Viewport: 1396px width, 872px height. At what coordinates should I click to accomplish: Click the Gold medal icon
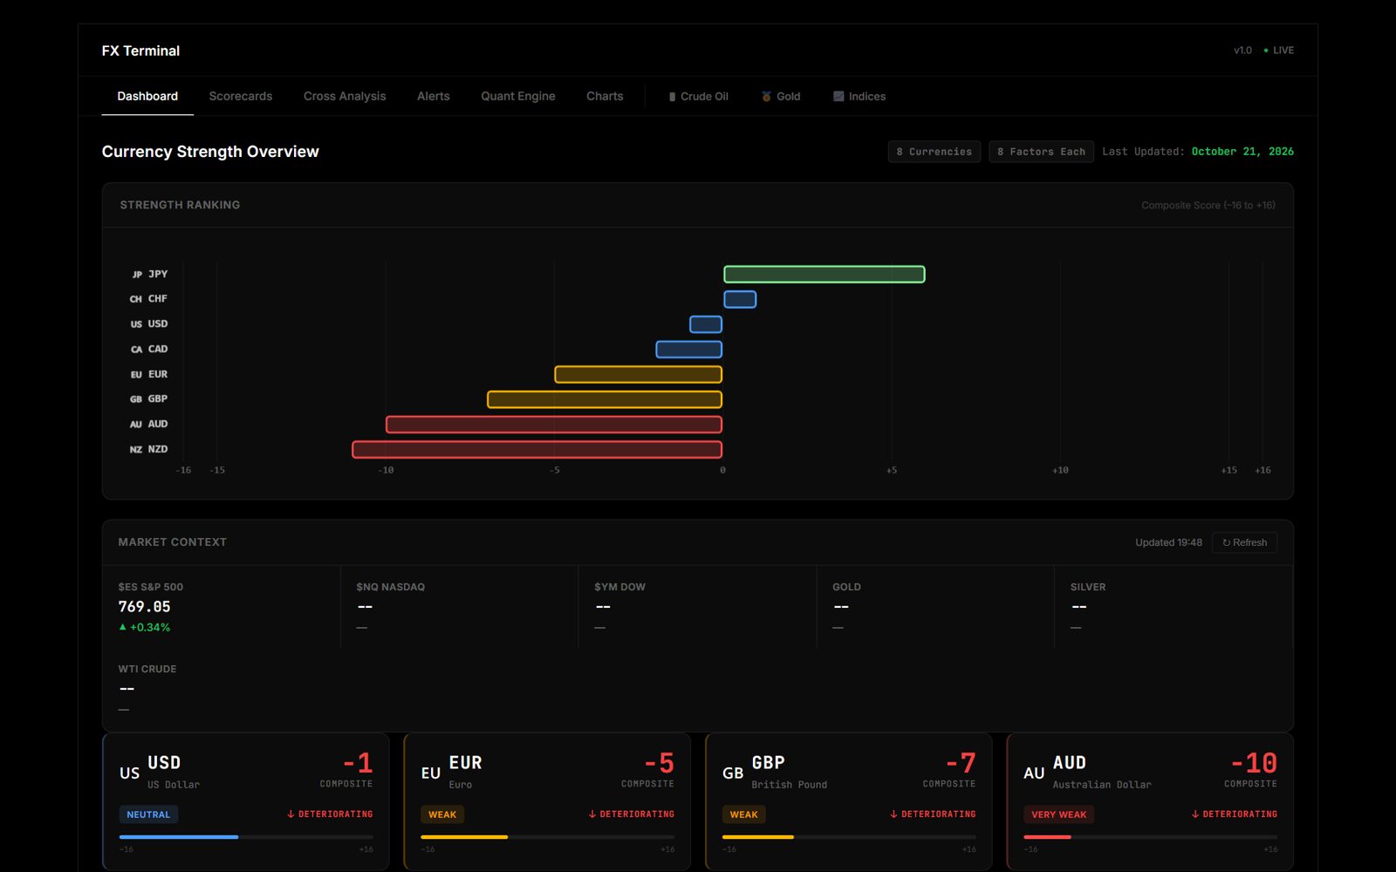point(766,97)
